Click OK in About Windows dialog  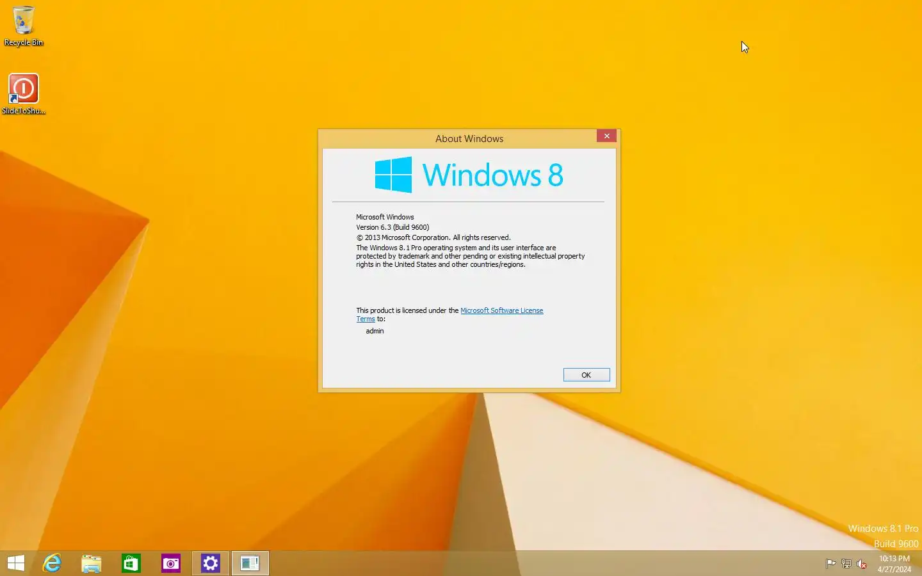(x=586, y=375)
